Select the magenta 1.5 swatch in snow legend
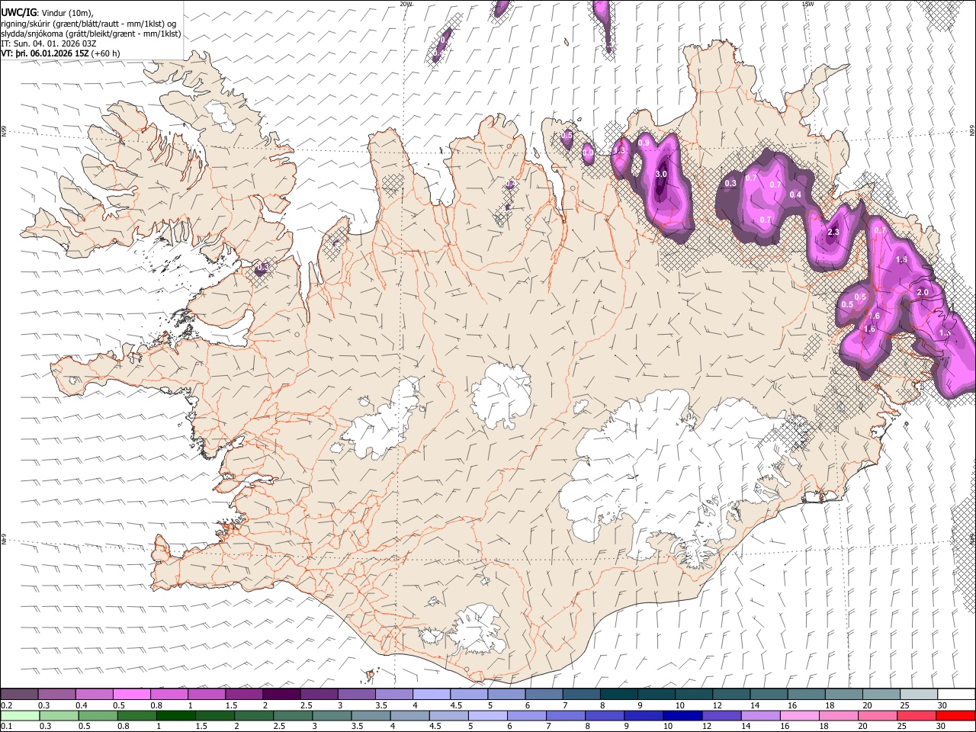Viewport: 976px width, 732px height. coord(244,695)
